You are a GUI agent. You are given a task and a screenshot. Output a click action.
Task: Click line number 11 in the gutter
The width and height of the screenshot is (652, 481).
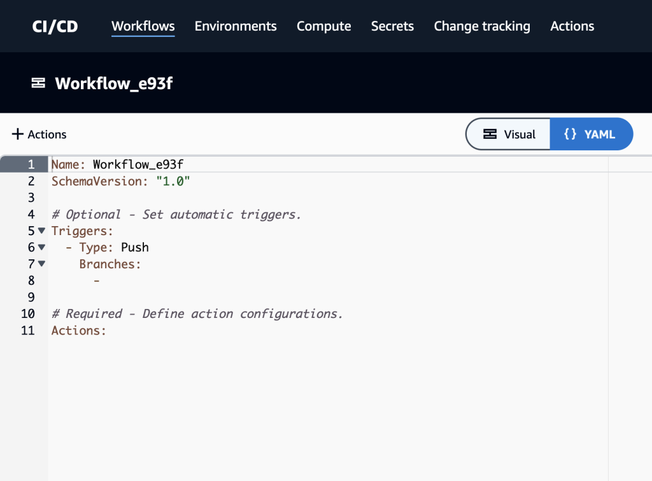tap(28, 331)
